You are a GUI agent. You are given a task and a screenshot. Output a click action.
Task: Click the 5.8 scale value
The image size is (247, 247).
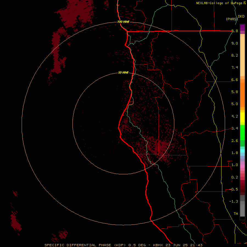click(235, 92)
